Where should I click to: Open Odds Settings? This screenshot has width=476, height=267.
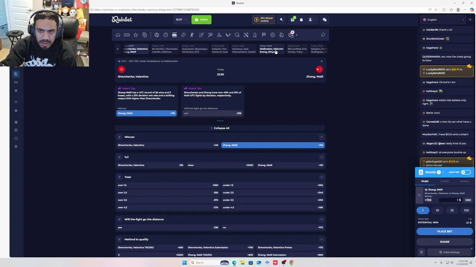449,252
